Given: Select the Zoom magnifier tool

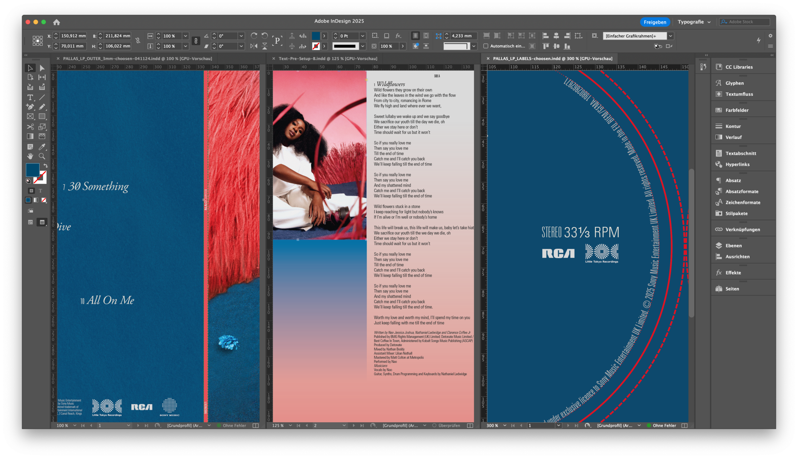Looking at the screenshot, I should (x=42, y=156).
